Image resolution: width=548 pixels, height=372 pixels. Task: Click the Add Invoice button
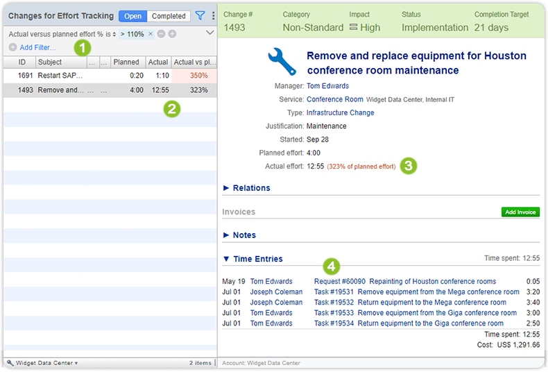click(520, 212)
